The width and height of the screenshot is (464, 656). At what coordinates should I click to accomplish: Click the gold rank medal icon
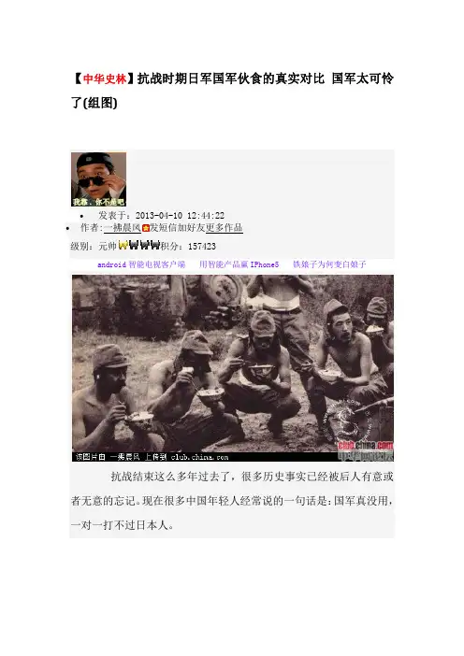(x=123, y=245)
